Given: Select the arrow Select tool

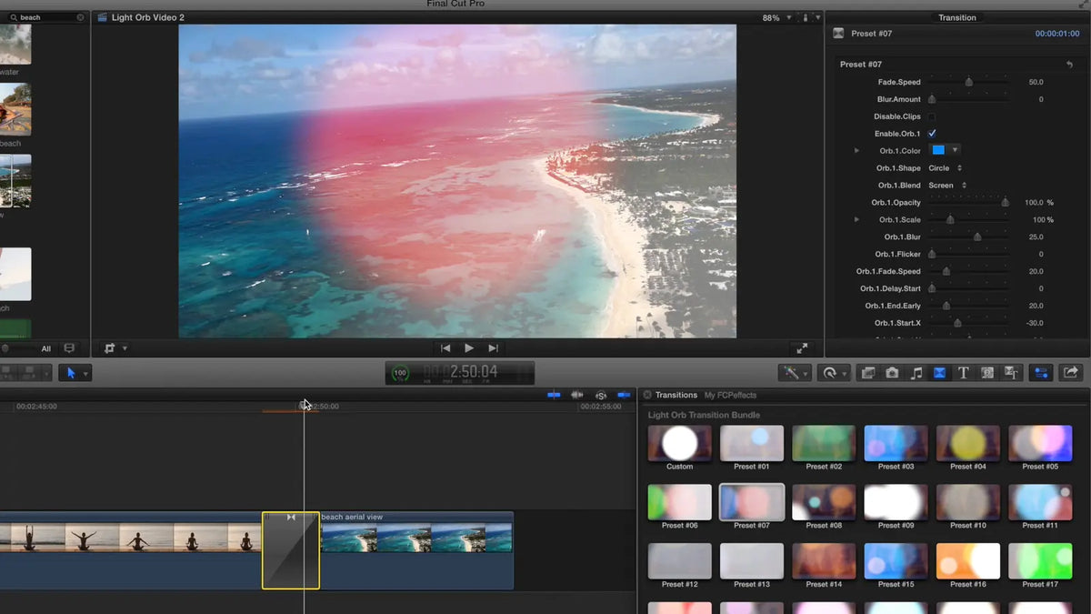Looking at the screenshot, I should click(x=70, y=373).
